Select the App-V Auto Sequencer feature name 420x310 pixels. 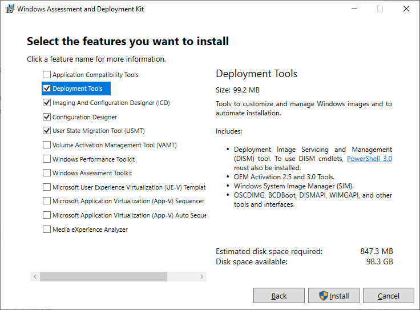(130, 215)
